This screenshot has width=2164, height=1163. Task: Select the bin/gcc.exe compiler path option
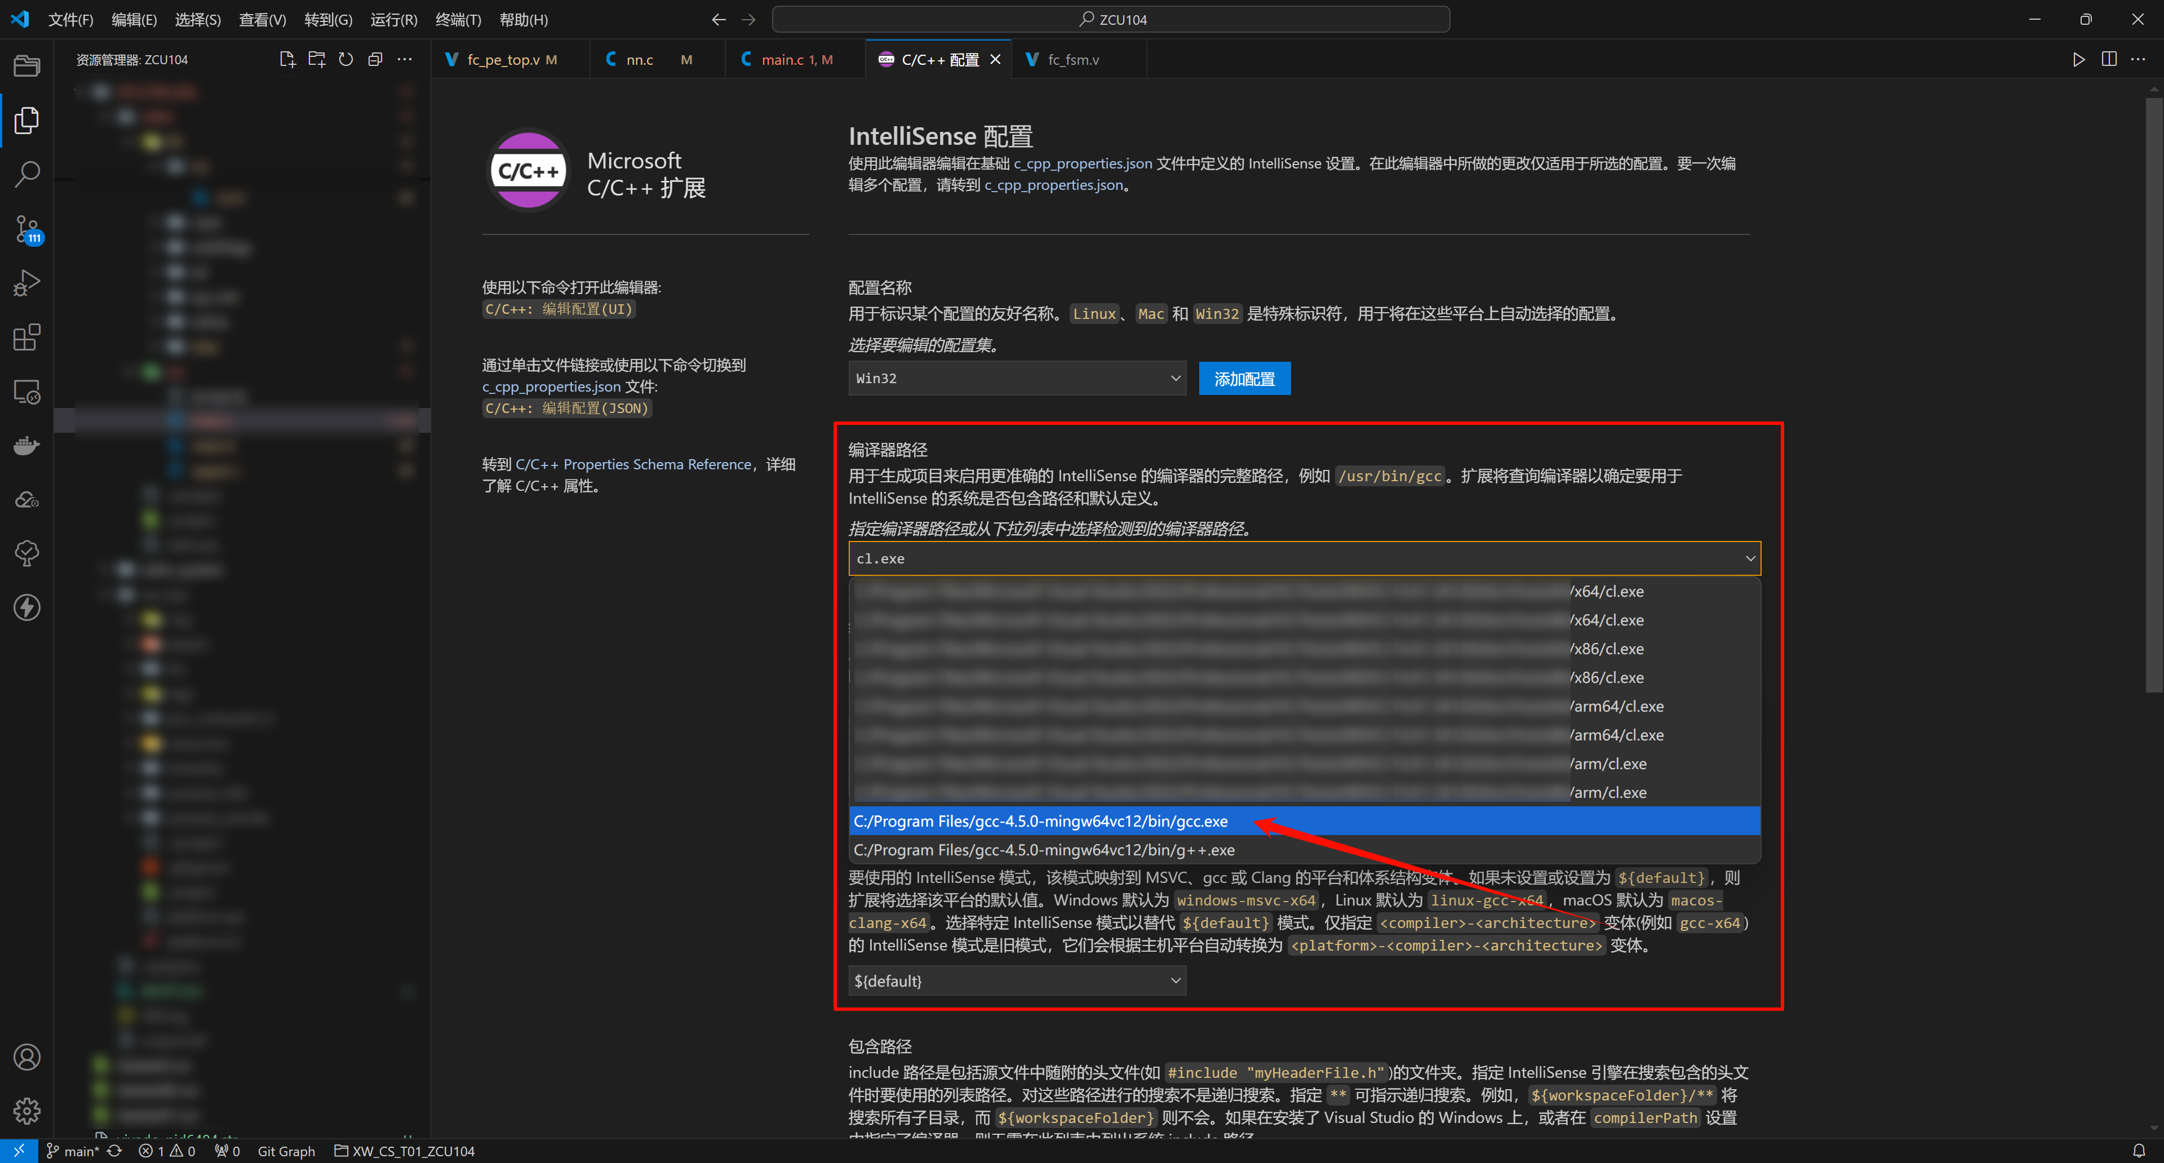click(x=1305, y=821)
